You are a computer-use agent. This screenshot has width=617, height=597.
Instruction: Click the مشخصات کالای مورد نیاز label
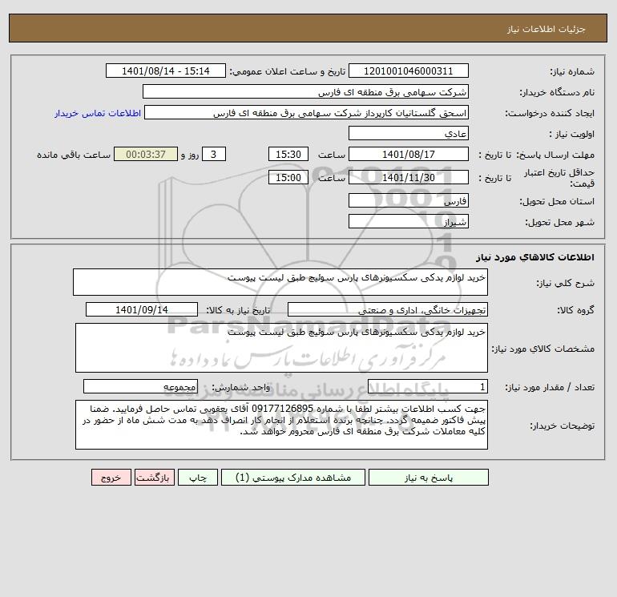click(x=543, y=349)
